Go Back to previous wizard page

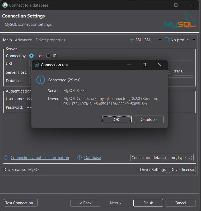pos(85,203)
